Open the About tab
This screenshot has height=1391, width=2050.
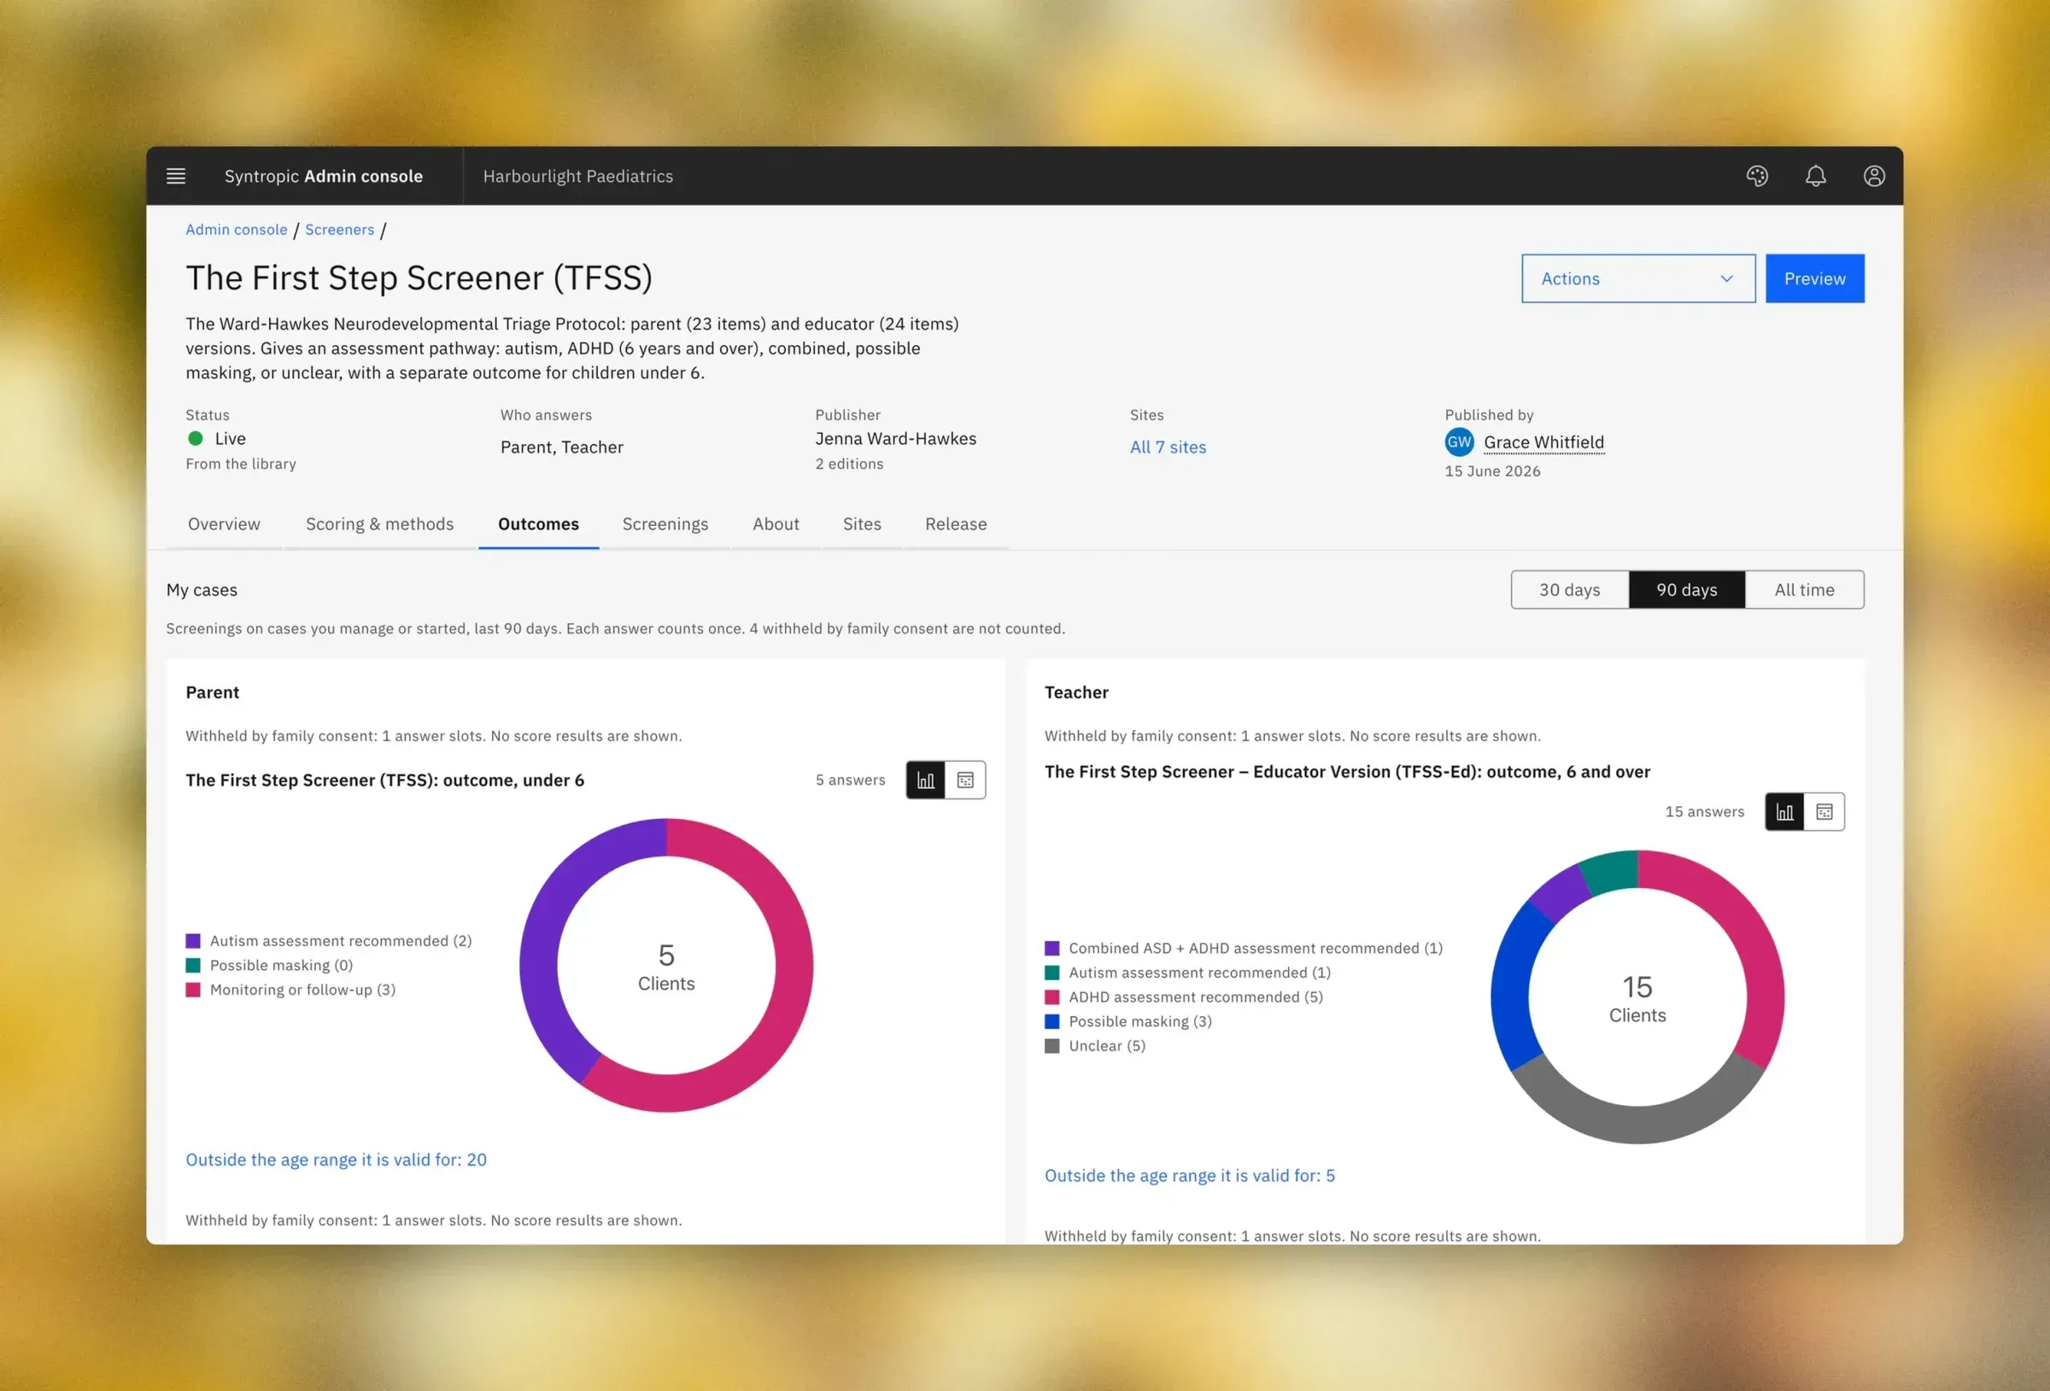click(776, 524)
